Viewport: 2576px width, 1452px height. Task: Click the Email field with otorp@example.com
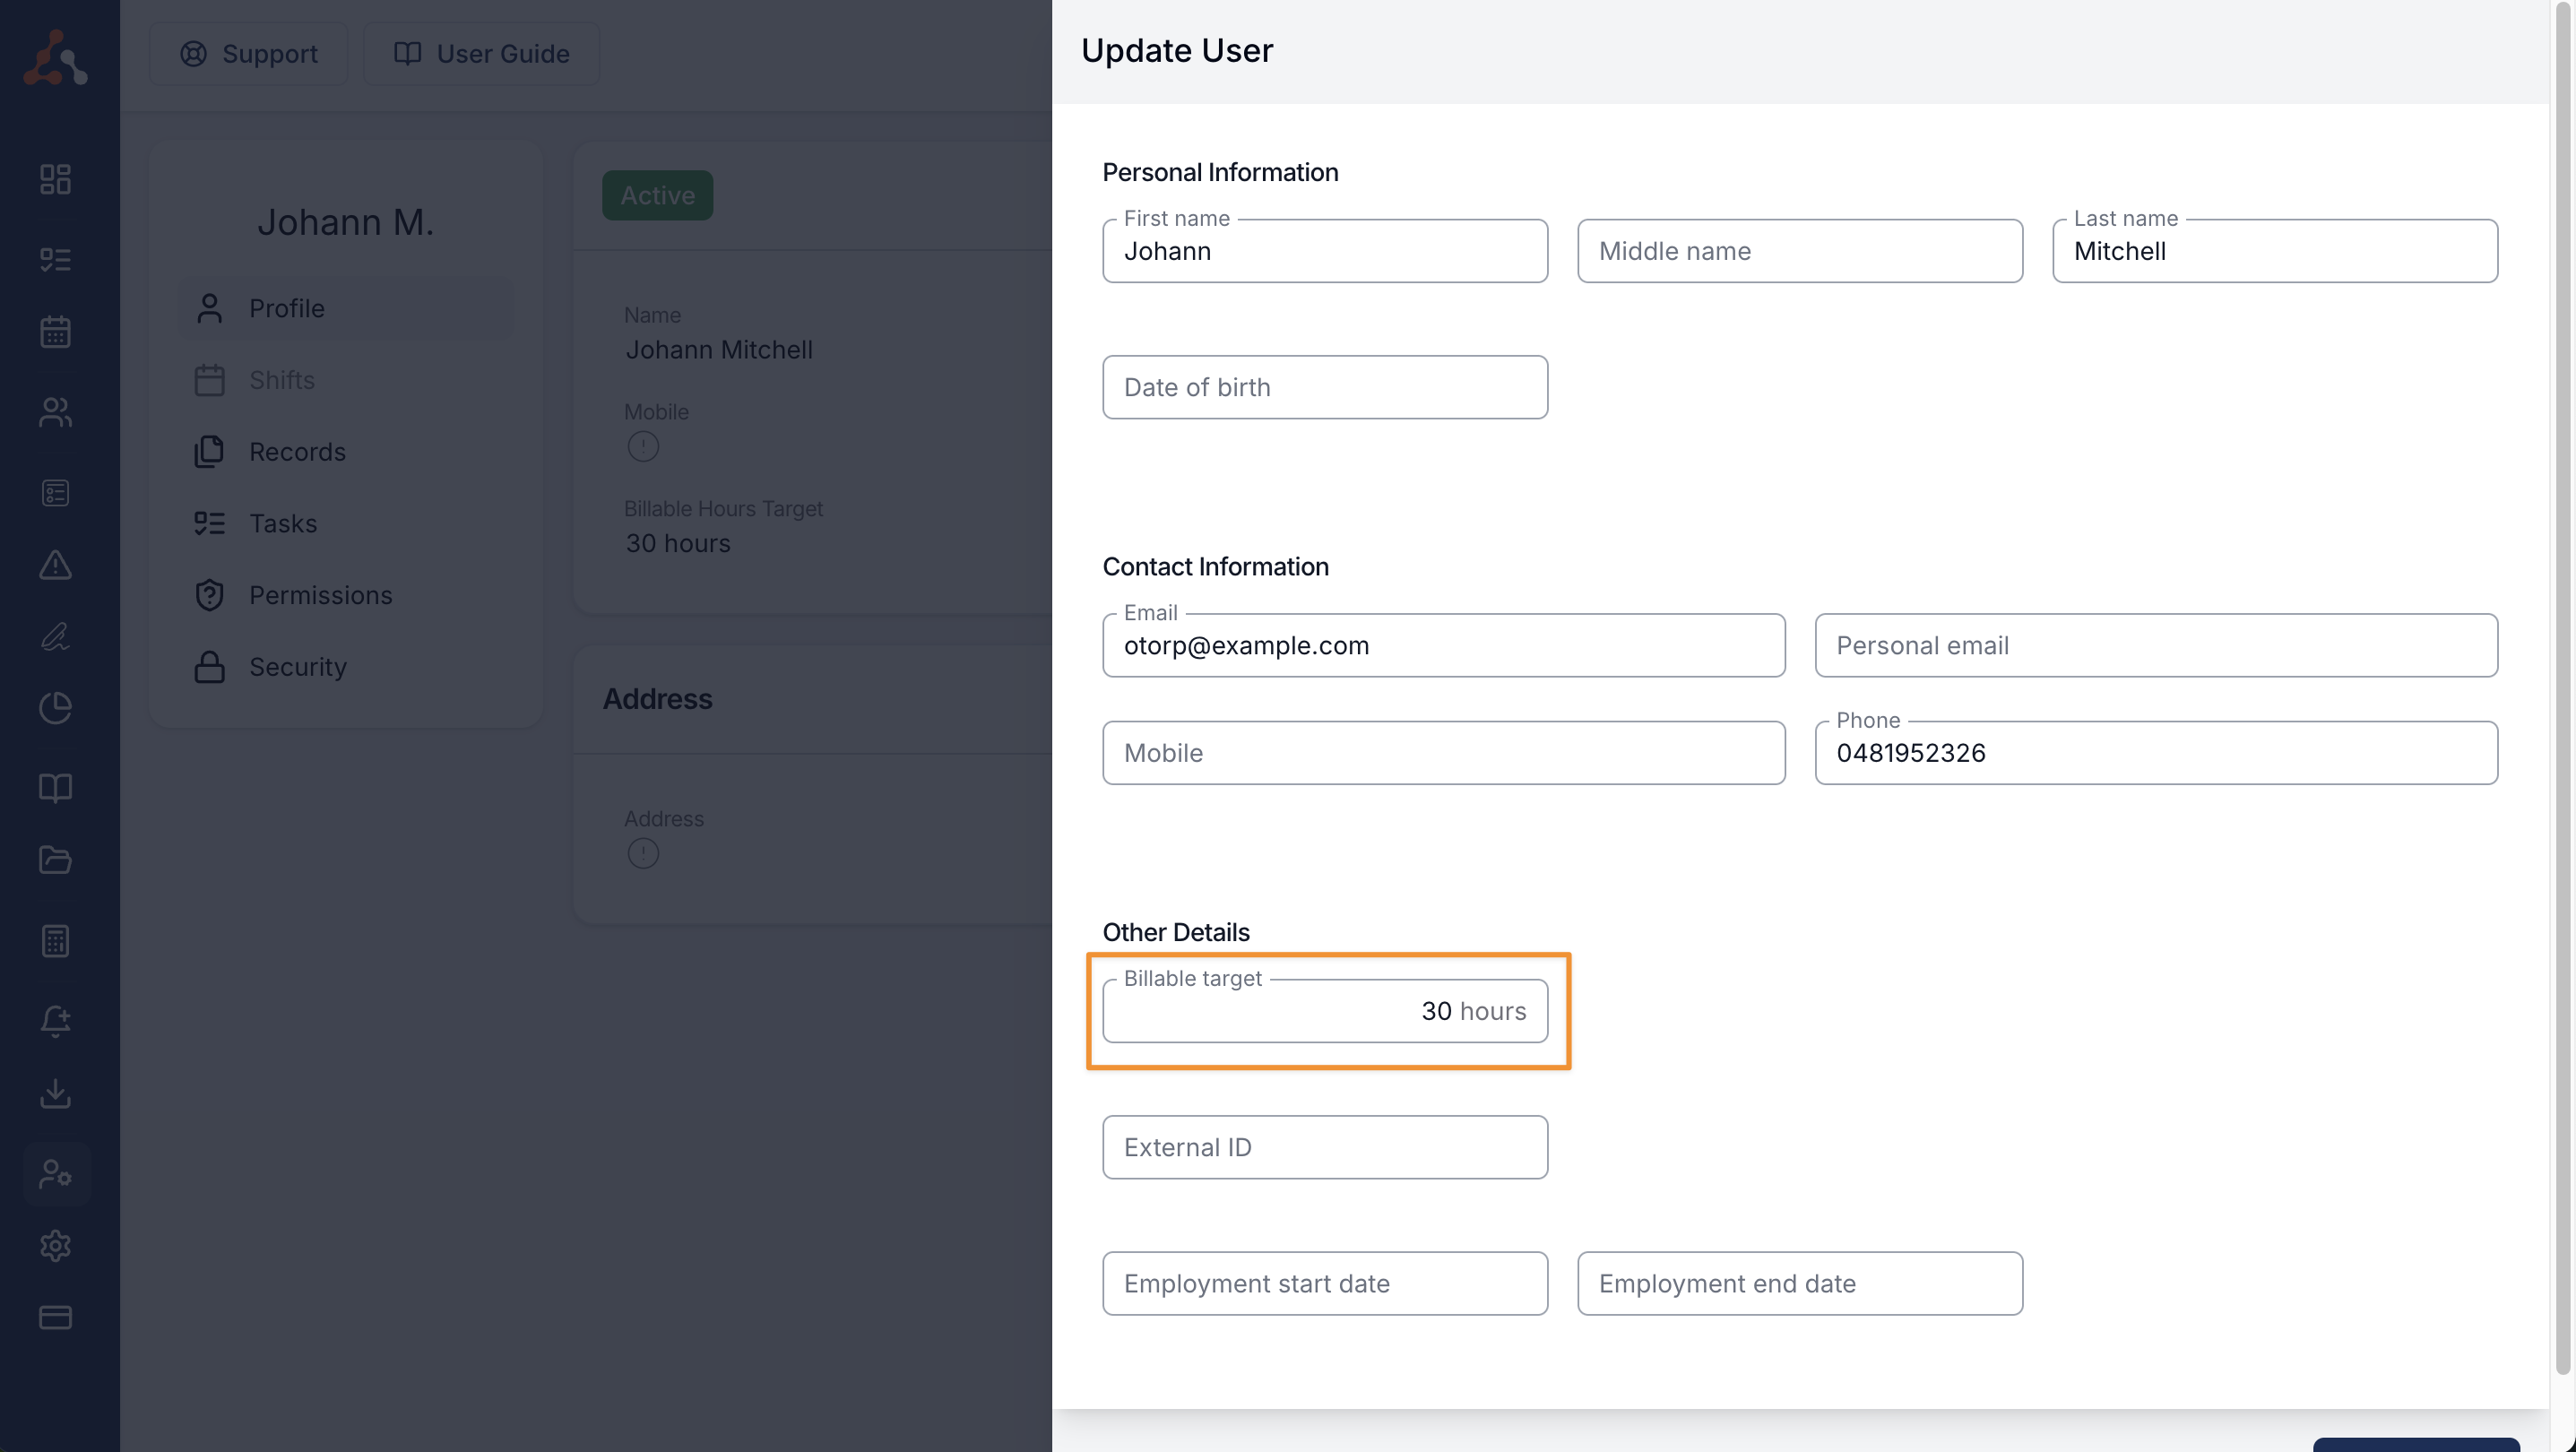pos(1444,645)
